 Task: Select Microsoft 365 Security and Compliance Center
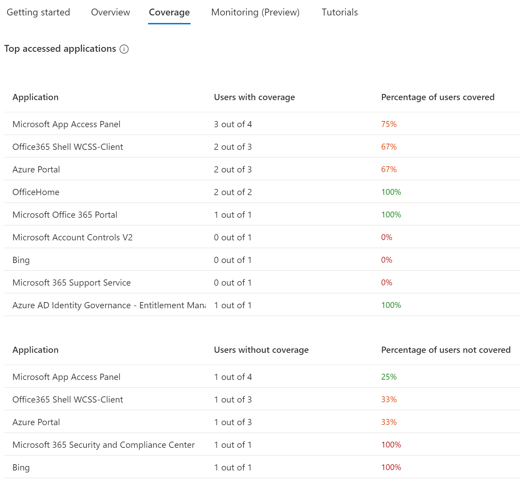coord(104,445)
